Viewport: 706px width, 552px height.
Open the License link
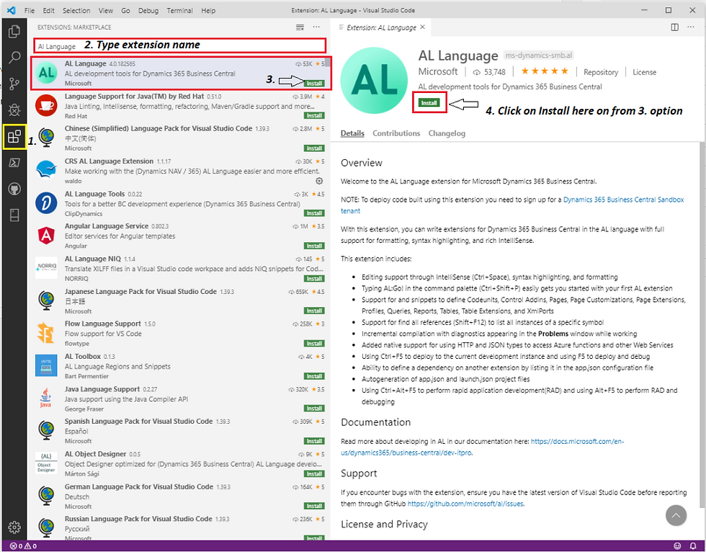(x=644, y=72)
